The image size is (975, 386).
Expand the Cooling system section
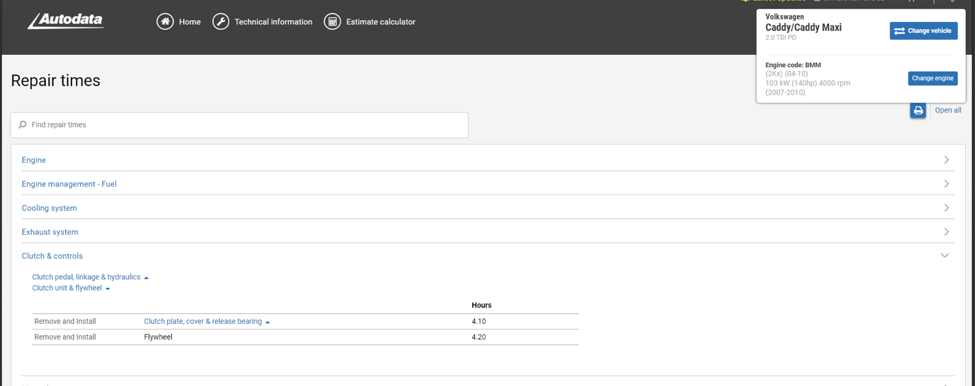coord(49,208)
